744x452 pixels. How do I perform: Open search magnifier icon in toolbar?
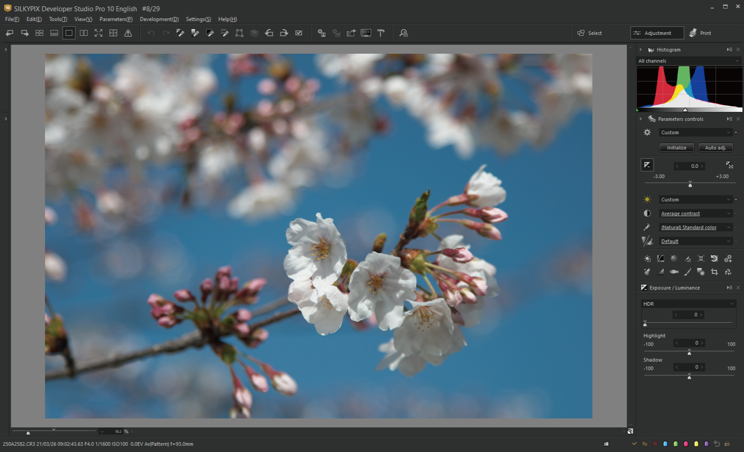pos(404,33)
